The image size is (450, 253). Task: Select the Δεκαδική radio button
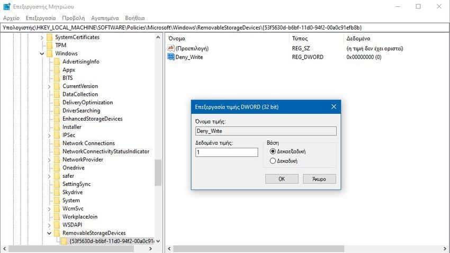point(273,161)
